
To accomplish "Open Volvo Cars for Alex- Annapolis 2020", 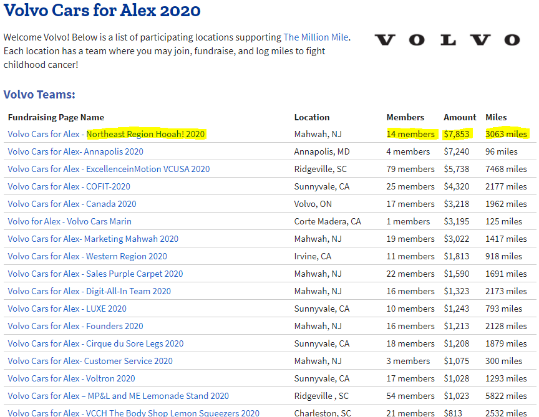I will pos(75,151).
